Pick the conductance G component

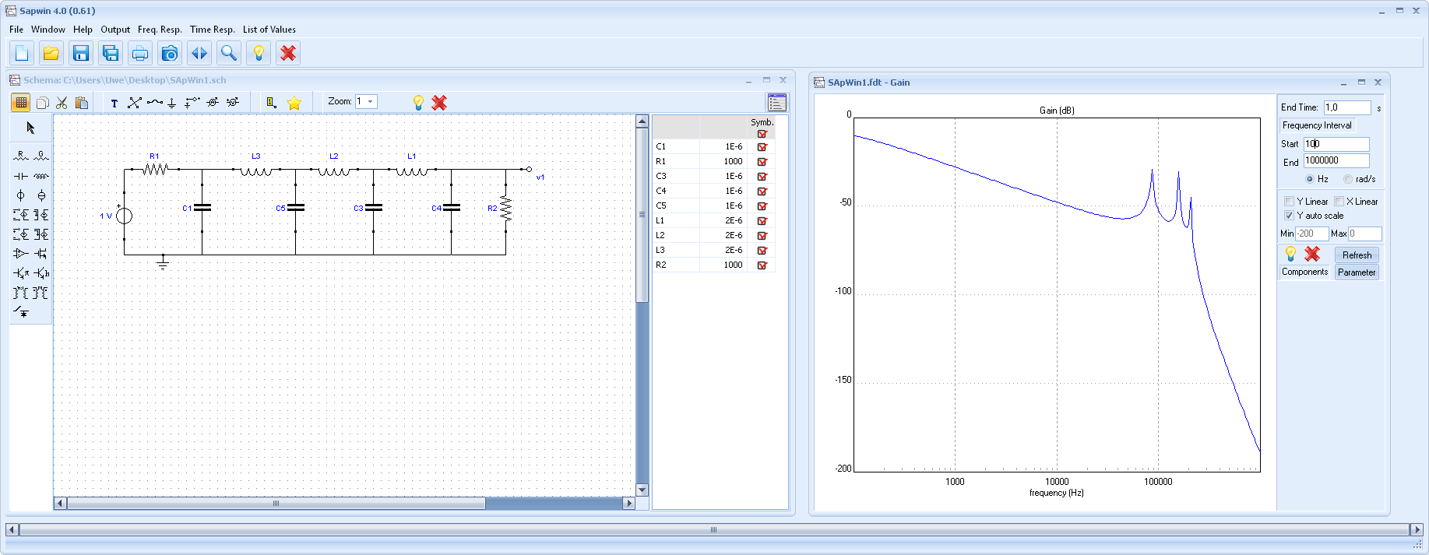pyautogui.click(x=41, y=156)
